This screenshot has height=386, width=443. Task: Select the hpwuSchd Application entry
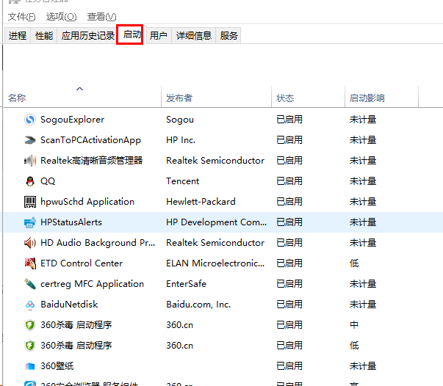(87, 202)
